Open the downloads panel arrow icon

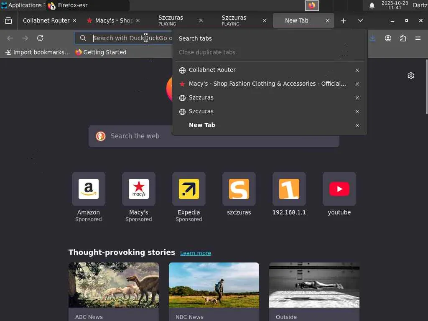coord(372,38)
